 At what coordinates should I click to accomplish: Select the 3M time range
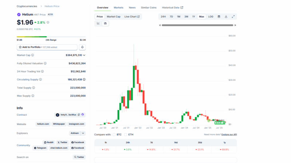186,17
